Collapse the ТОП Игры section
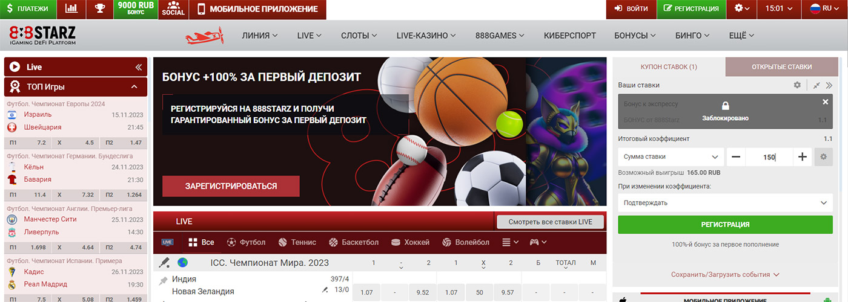This screenshot has width=848, height=302. click(x=134, y=87)
